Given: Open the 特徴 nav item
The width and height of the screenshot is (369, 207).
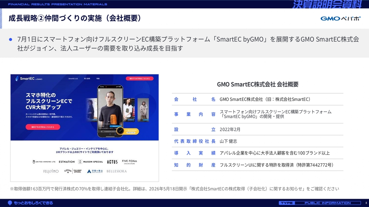Looking at the screenshot, I should [98, 78].
